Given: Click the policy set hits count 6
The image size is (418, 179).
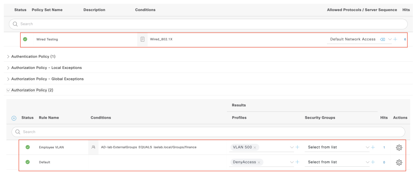Looking at the screenshot, I should [x=405, y=40].
